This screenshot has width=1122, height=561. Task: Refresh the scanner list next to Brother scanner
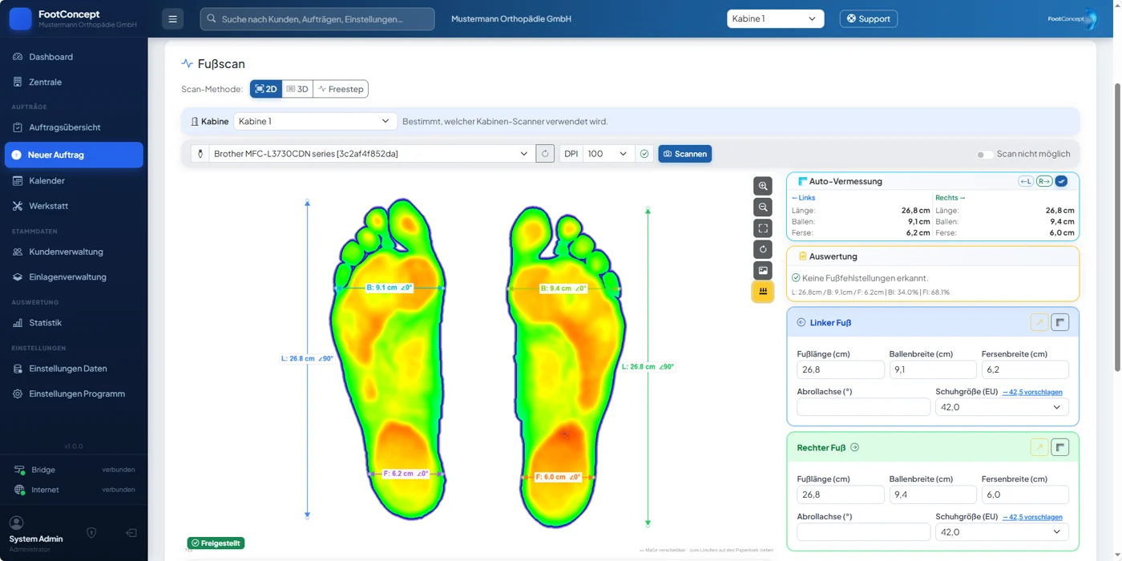tap(545, 154)
